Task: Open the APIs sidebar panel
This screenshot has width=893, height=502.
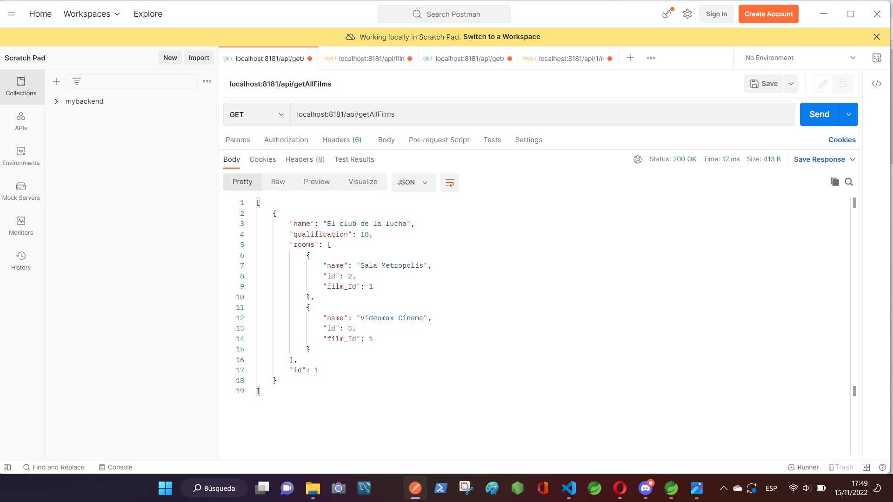Action: click(21, 122)
